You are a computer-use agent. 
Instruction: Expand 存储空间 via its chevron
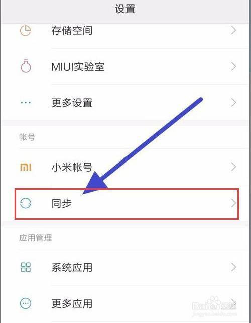[233, 30]
